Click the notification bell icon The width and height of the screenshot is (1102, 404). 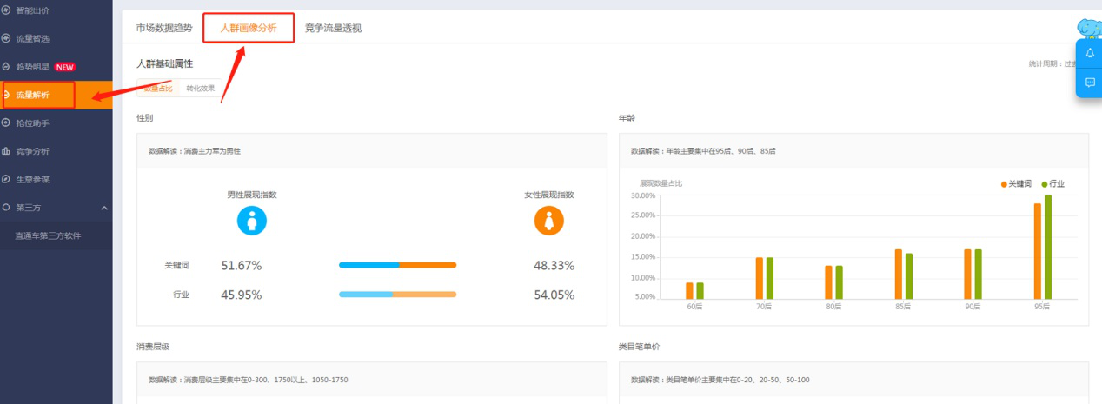(1090, 53)
